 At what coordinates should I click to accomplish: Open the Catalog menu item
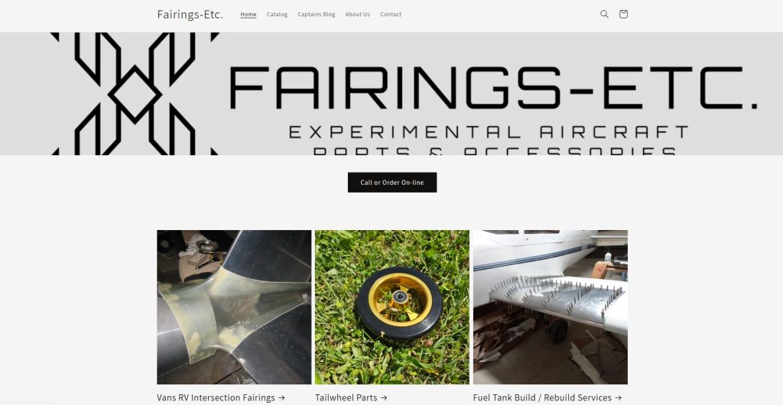click(277, 15)
